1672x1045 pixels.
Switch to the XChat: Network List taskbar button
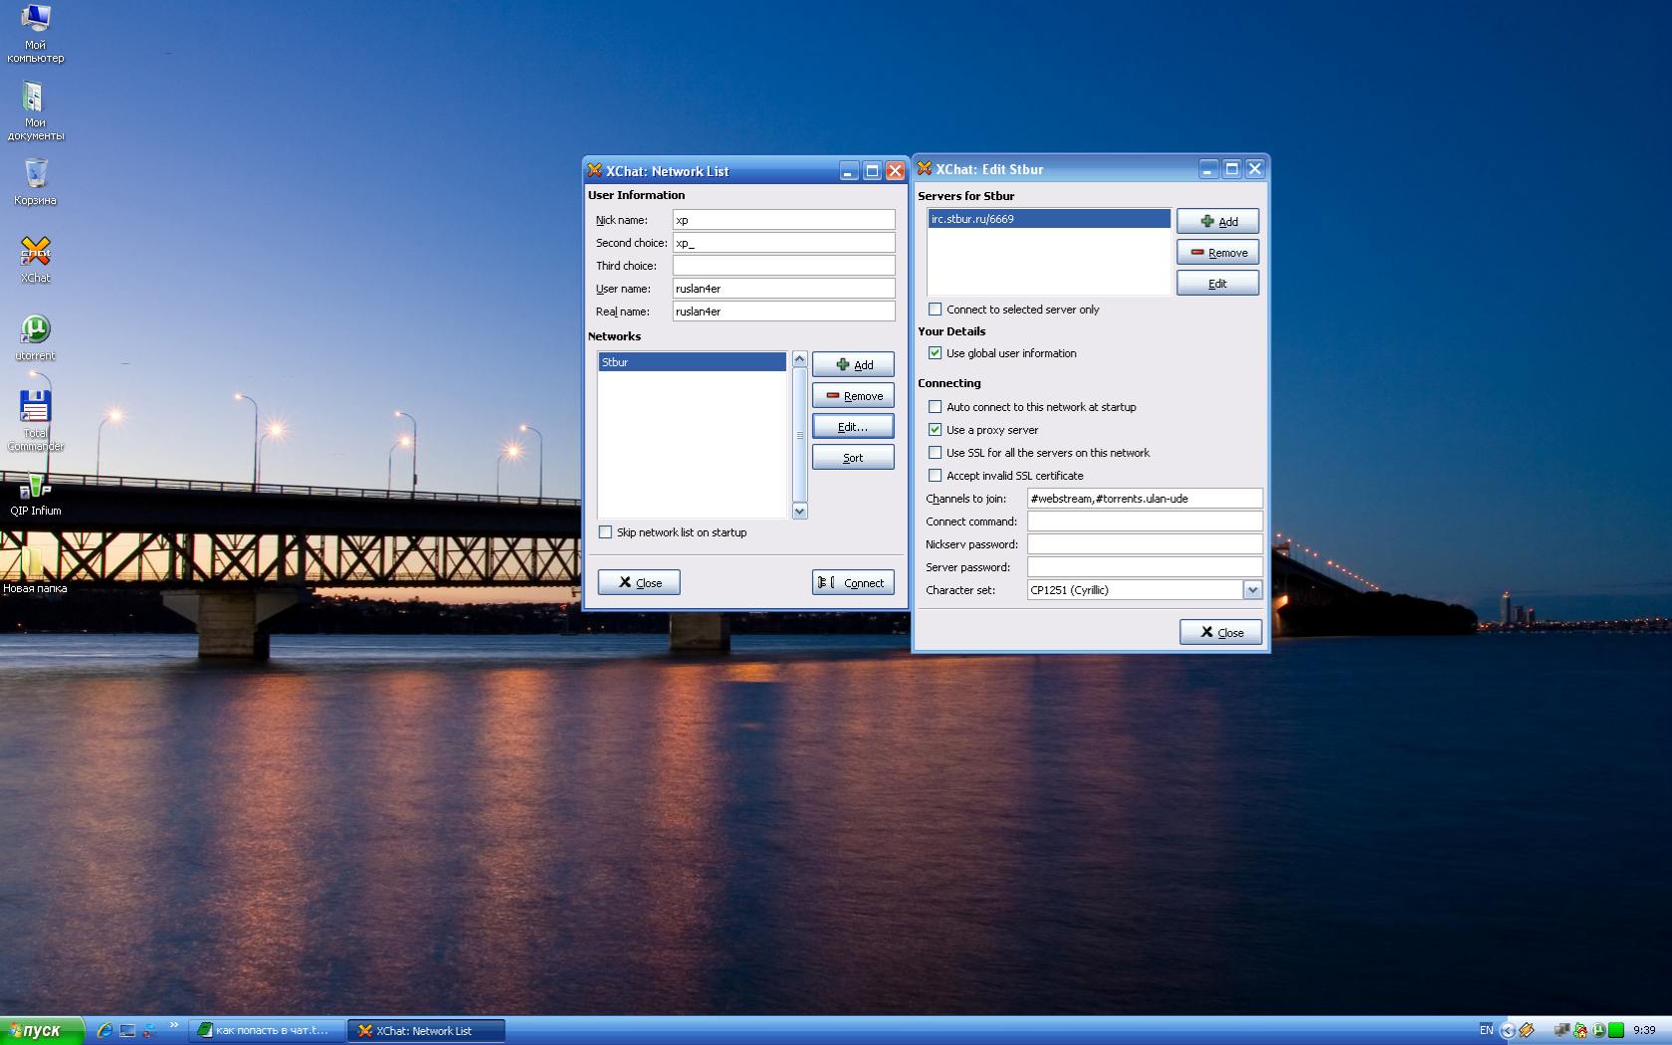point(426,1030)
